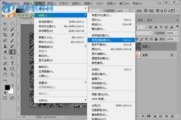Choose 色相/饱和度(H) menu item

click(x=111, y=40)
